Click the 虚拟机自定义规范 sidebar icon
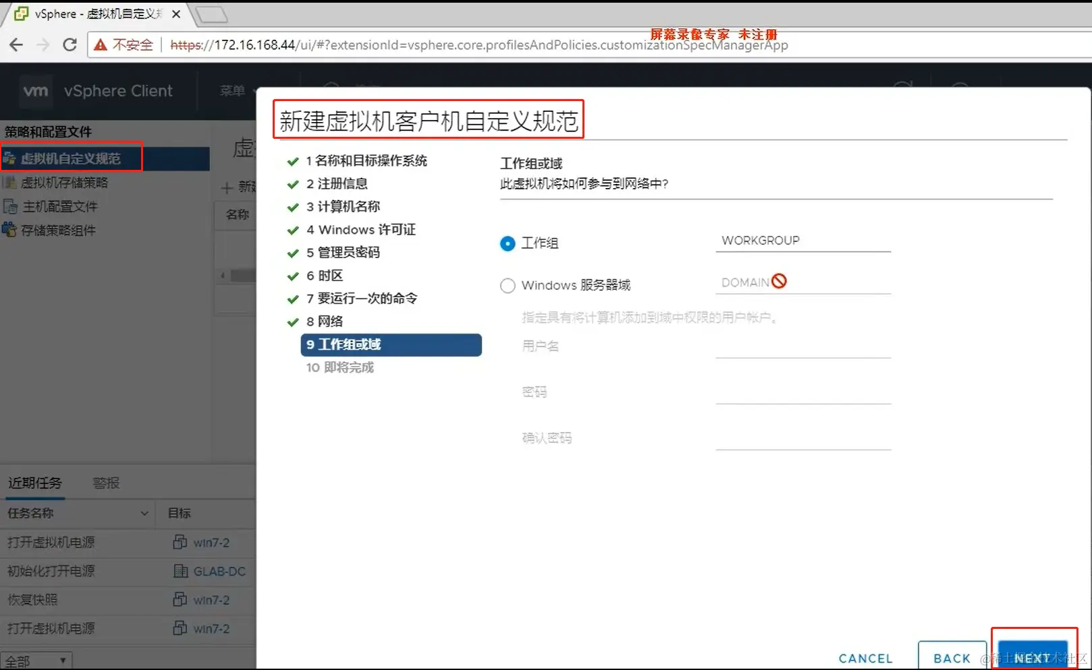 [x=10, y=158]
